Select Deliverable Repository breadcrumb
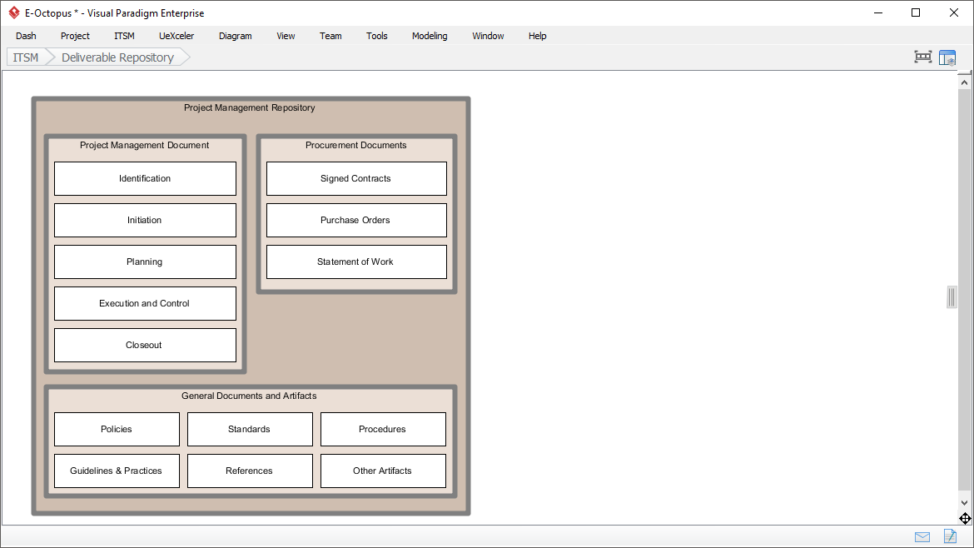 click(117, 57)
